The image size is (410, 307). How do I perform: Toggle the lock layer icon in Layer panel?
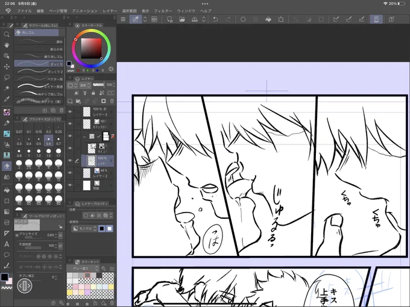[x=93, y=93]
